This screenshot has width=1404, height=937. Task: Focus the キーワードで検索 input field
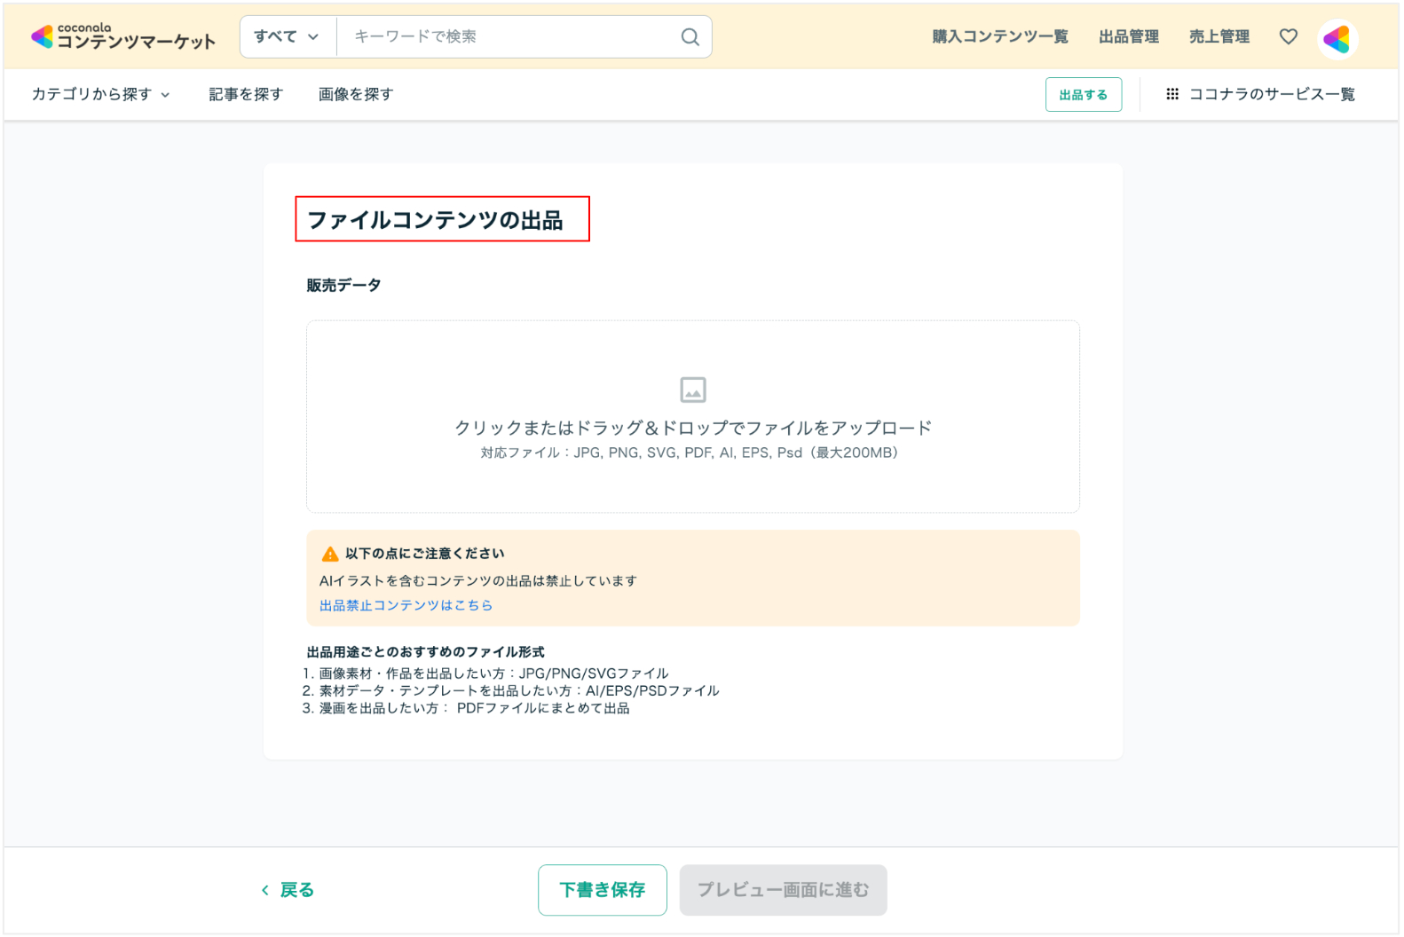click(510, 36)
